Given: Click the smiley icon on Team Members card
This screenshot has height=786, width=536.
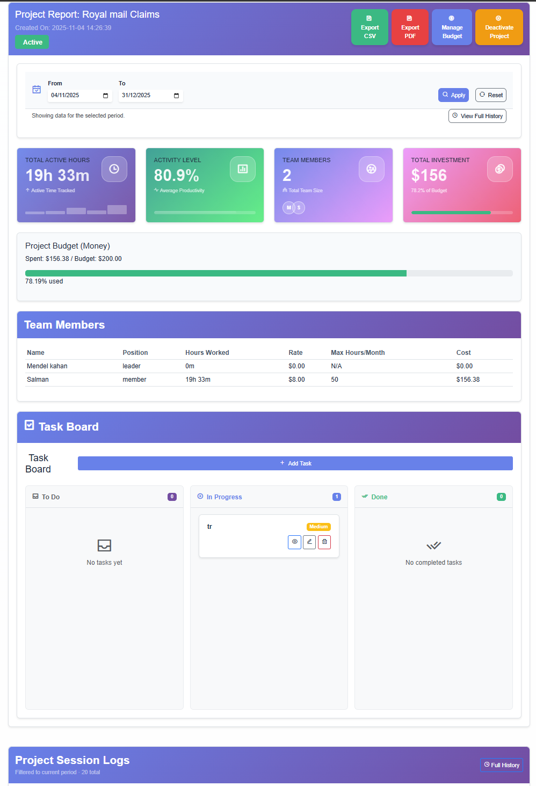Looking at the screenshot, I should (x=371, y=169).
